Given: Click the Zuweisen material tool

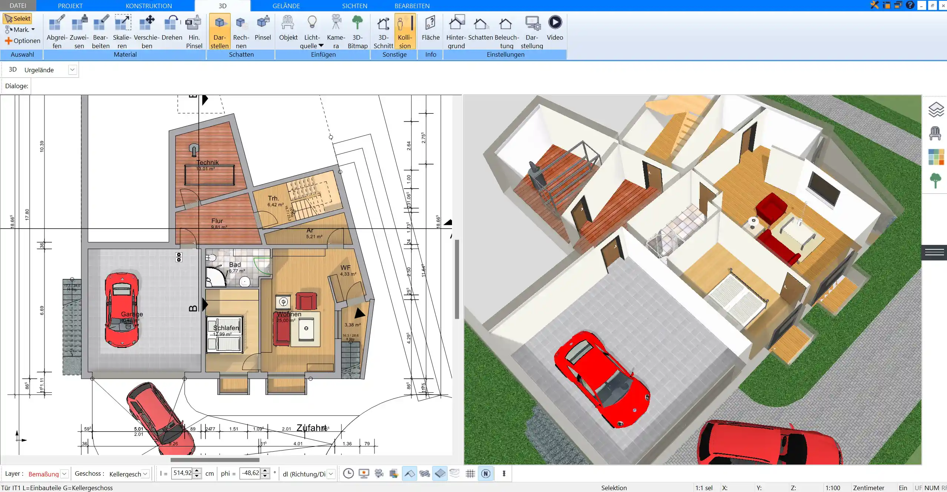Looking at the screenshot, I should coord(79,31).
